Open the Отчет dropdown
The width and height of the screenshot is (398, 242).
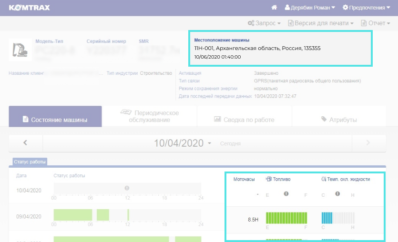(376, 23)
